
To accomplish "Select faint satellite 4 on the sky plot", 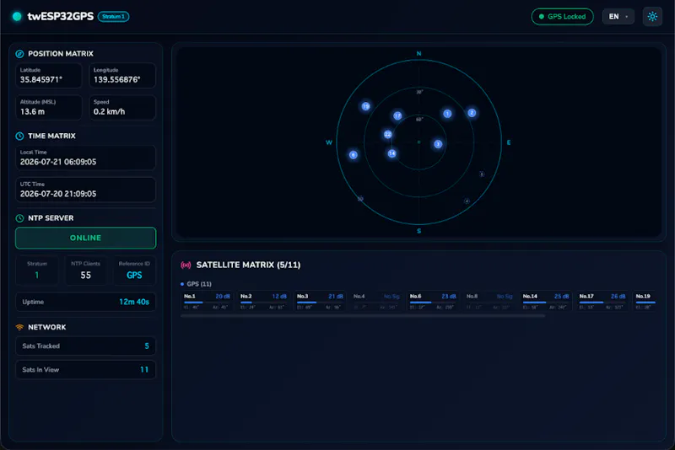I will coord(467,201).
